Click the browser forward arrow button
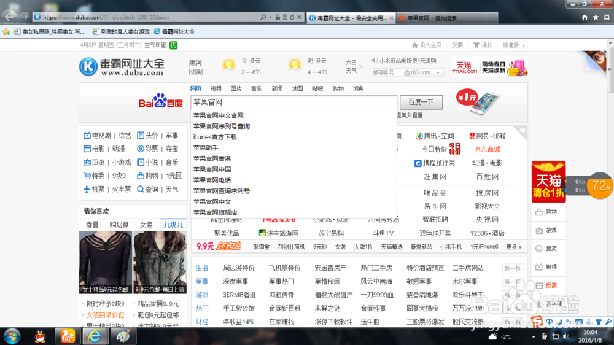 click(x=25, y=17)
